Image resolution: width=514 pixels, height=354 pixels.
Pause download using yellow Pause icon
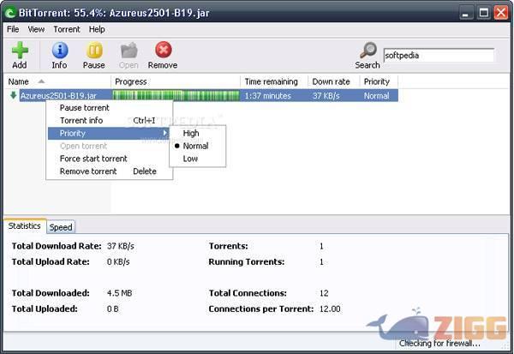(x=94, y=51)
